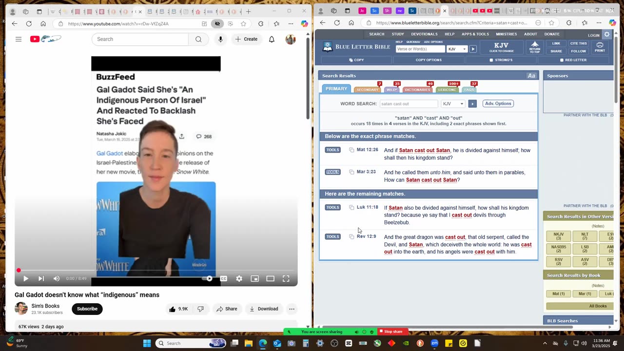The image size is (624, 351).
Task: Select the LEXICONC results tab
Action: click(447, 90)
